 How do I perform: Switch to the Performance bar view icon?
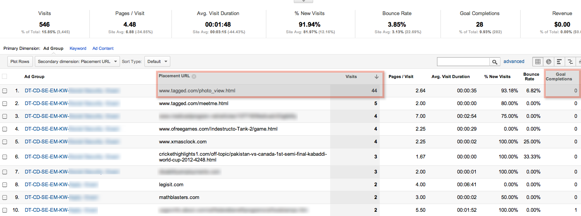click(559, 61)
